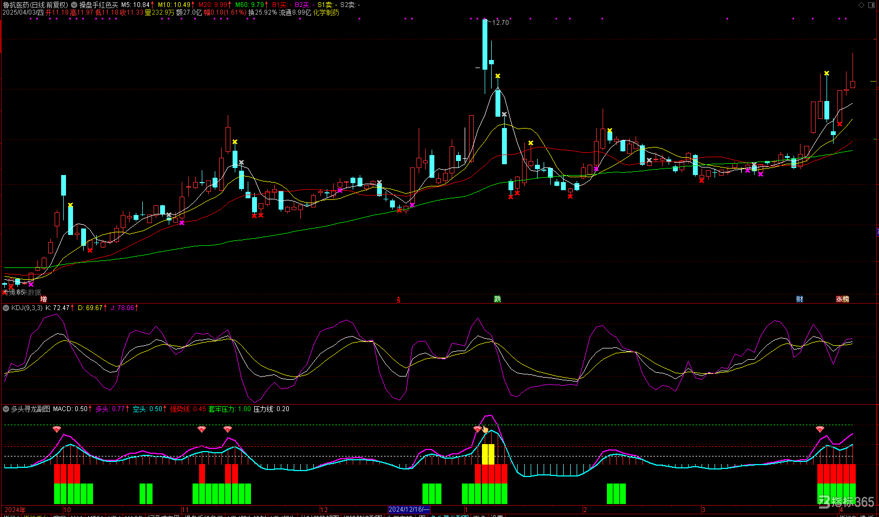This screenshot has height=517, width=879.
Task: Click the month 12 label on time axis
Action: 324,509
